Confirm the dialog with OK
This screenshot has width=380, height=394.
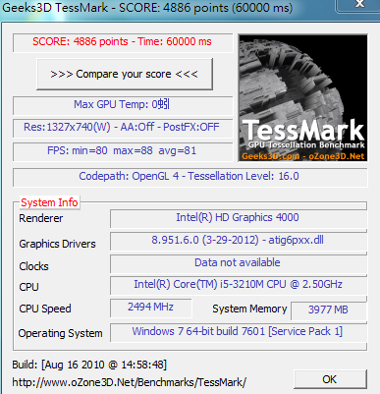[x=330, y=379]
